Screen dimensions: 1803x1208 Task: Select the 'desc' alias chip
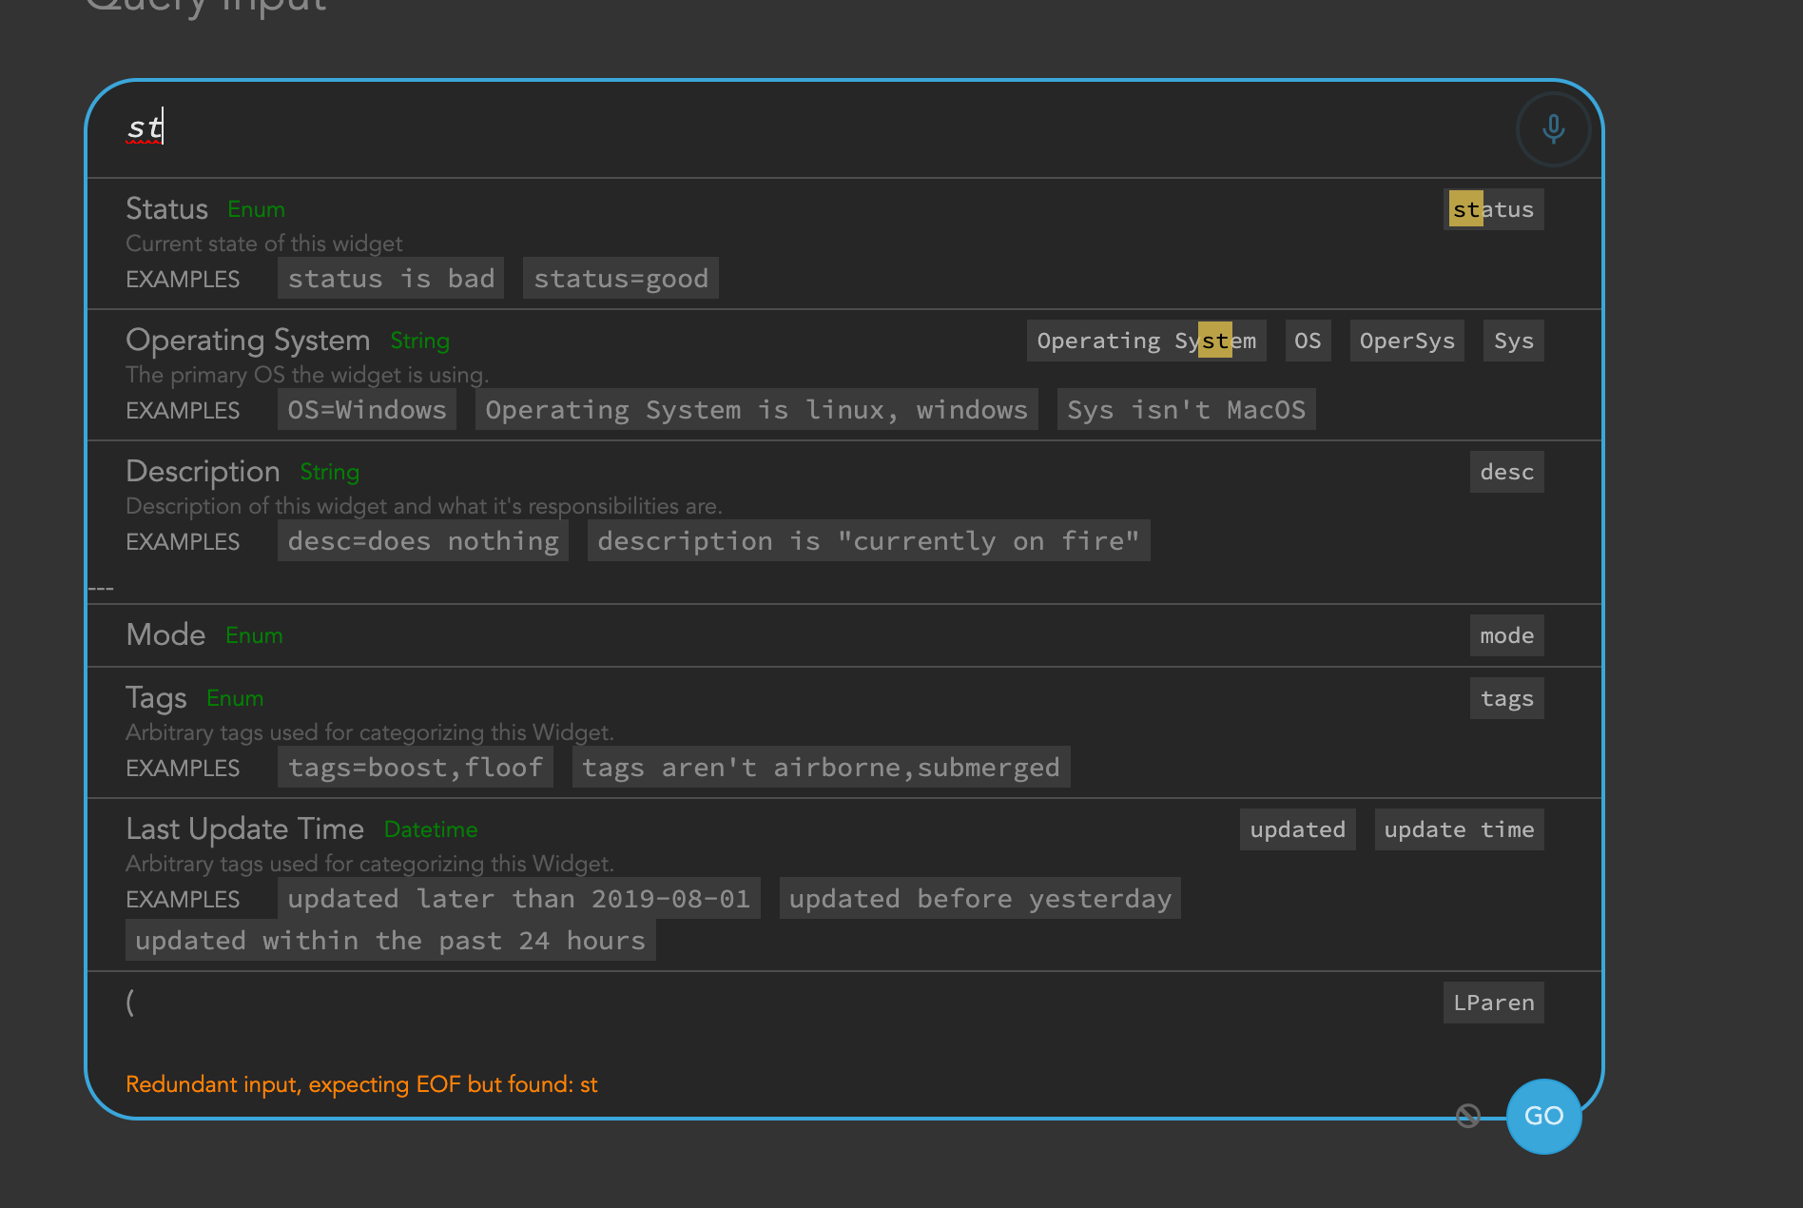[x=1506, y=472]
